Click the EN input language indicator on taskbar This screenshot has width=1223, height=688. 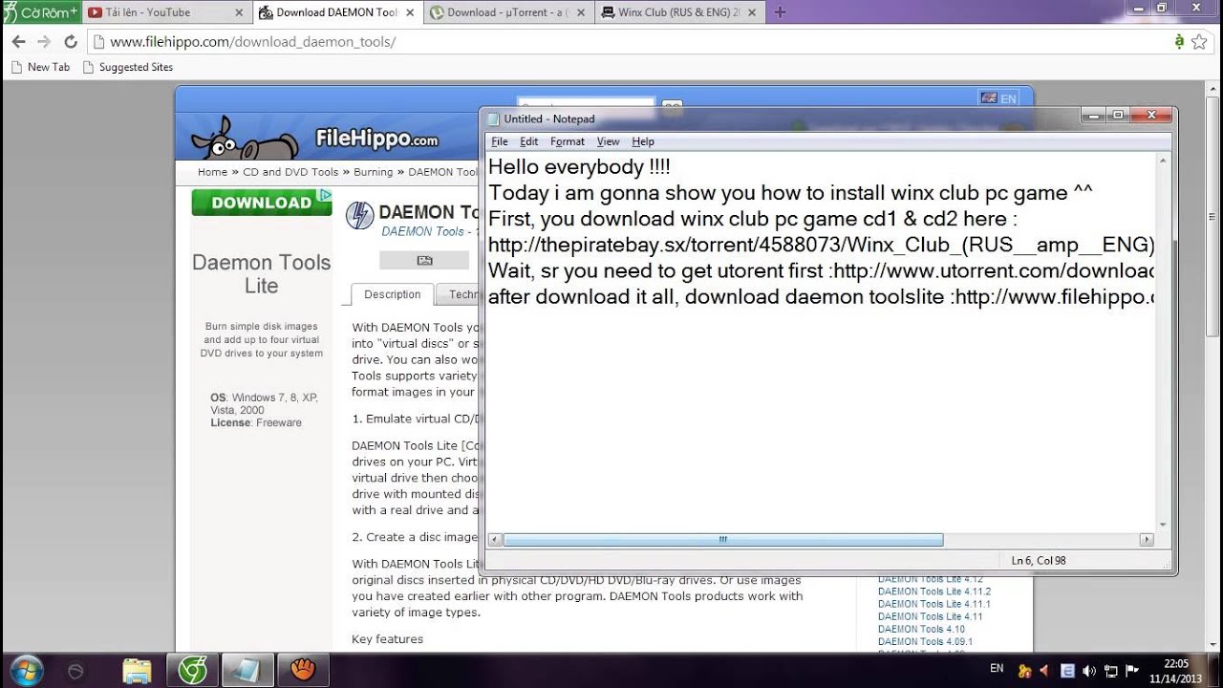coord(997,669)
